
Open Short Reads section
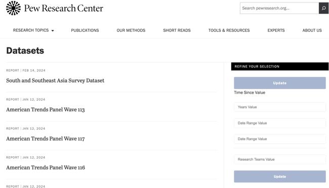point(177,30)
